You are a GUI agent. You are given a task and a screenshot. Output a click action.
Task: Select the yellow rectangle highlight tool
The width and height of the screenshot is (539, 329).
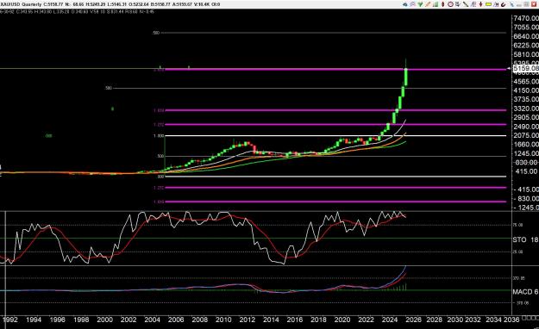(x=488, y=4)
